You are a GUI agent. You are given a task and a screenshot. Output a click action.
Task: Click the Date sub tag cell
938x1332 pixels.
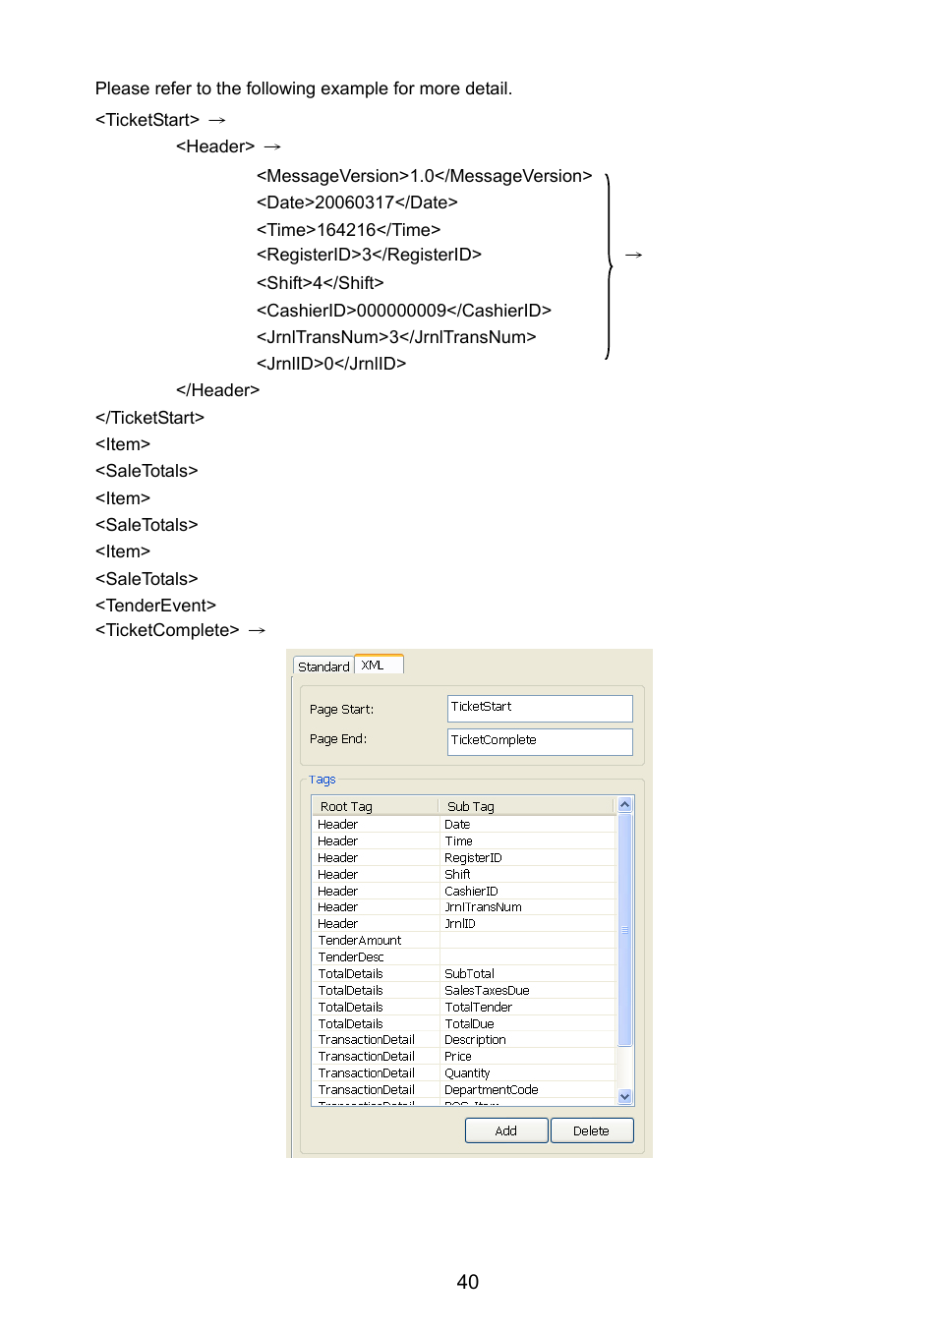coord(527,825)
